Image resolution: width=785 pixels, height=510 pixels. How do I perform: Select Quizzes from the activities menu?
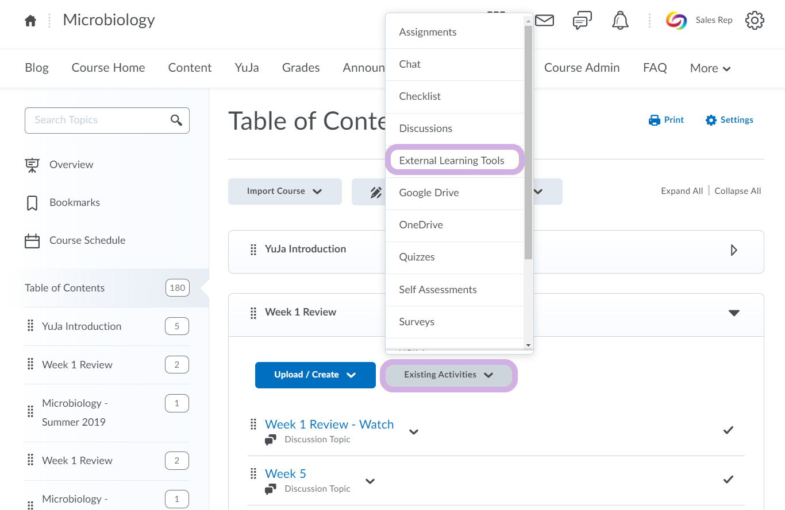(455, 257)
